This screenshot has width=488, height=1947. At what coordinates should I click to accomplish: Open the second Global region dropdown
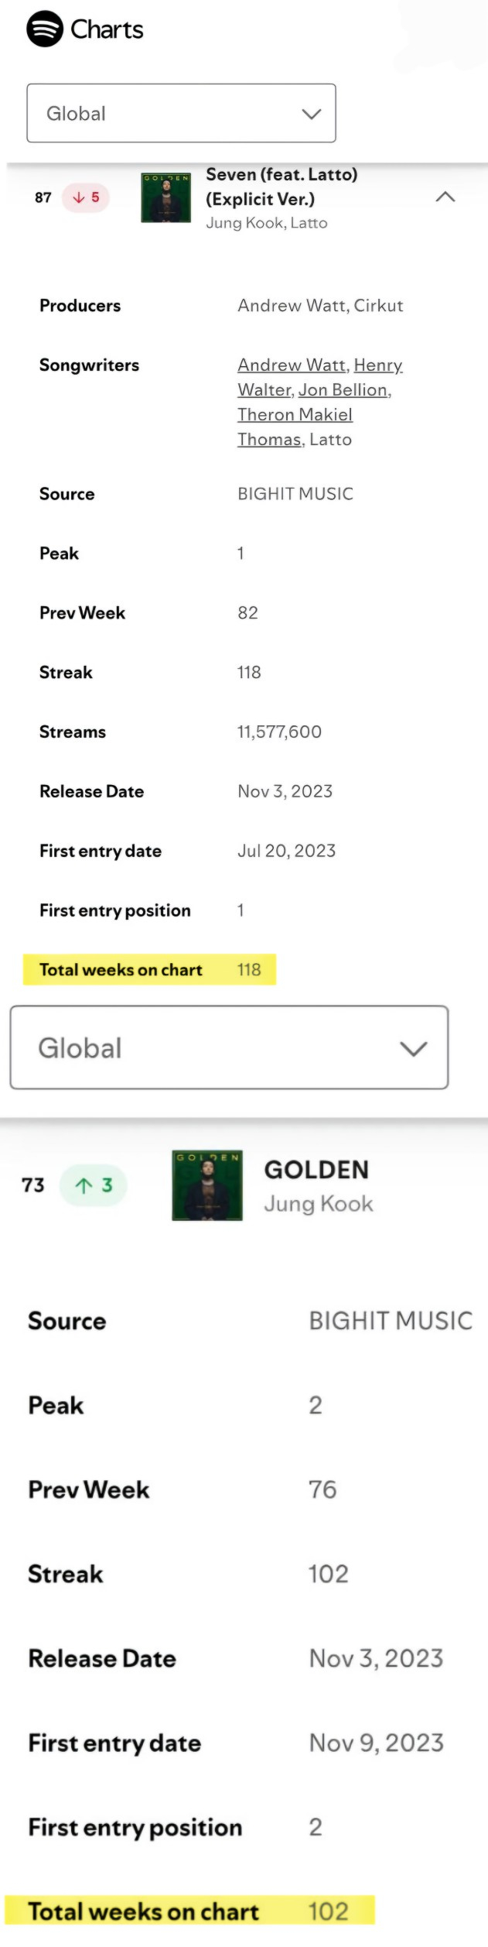[x=229, y=1047]
